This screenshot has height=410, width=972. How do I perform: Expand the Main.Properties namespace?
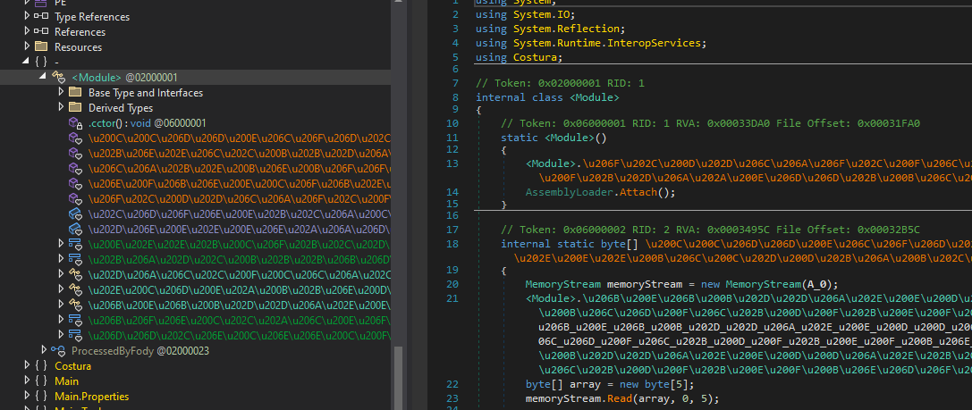click(x=26, y=397)
